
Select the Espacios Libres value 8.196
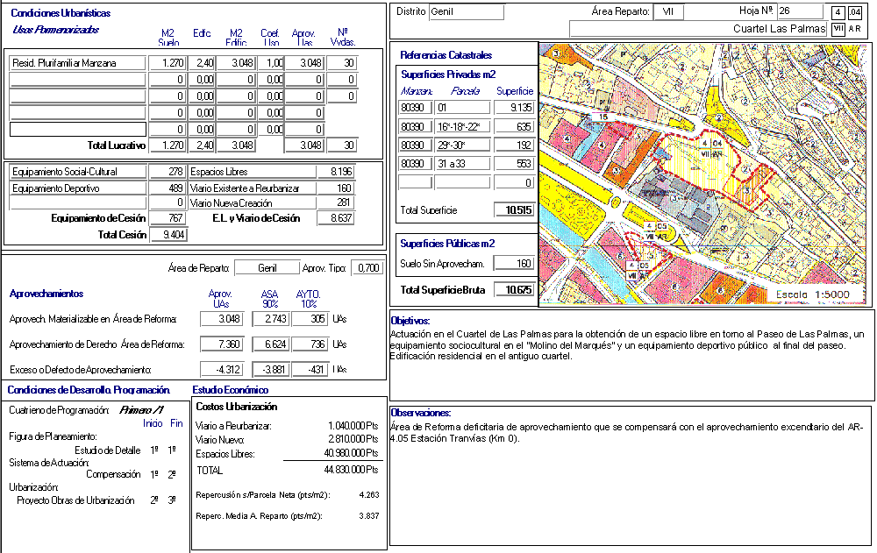point(335,172)
